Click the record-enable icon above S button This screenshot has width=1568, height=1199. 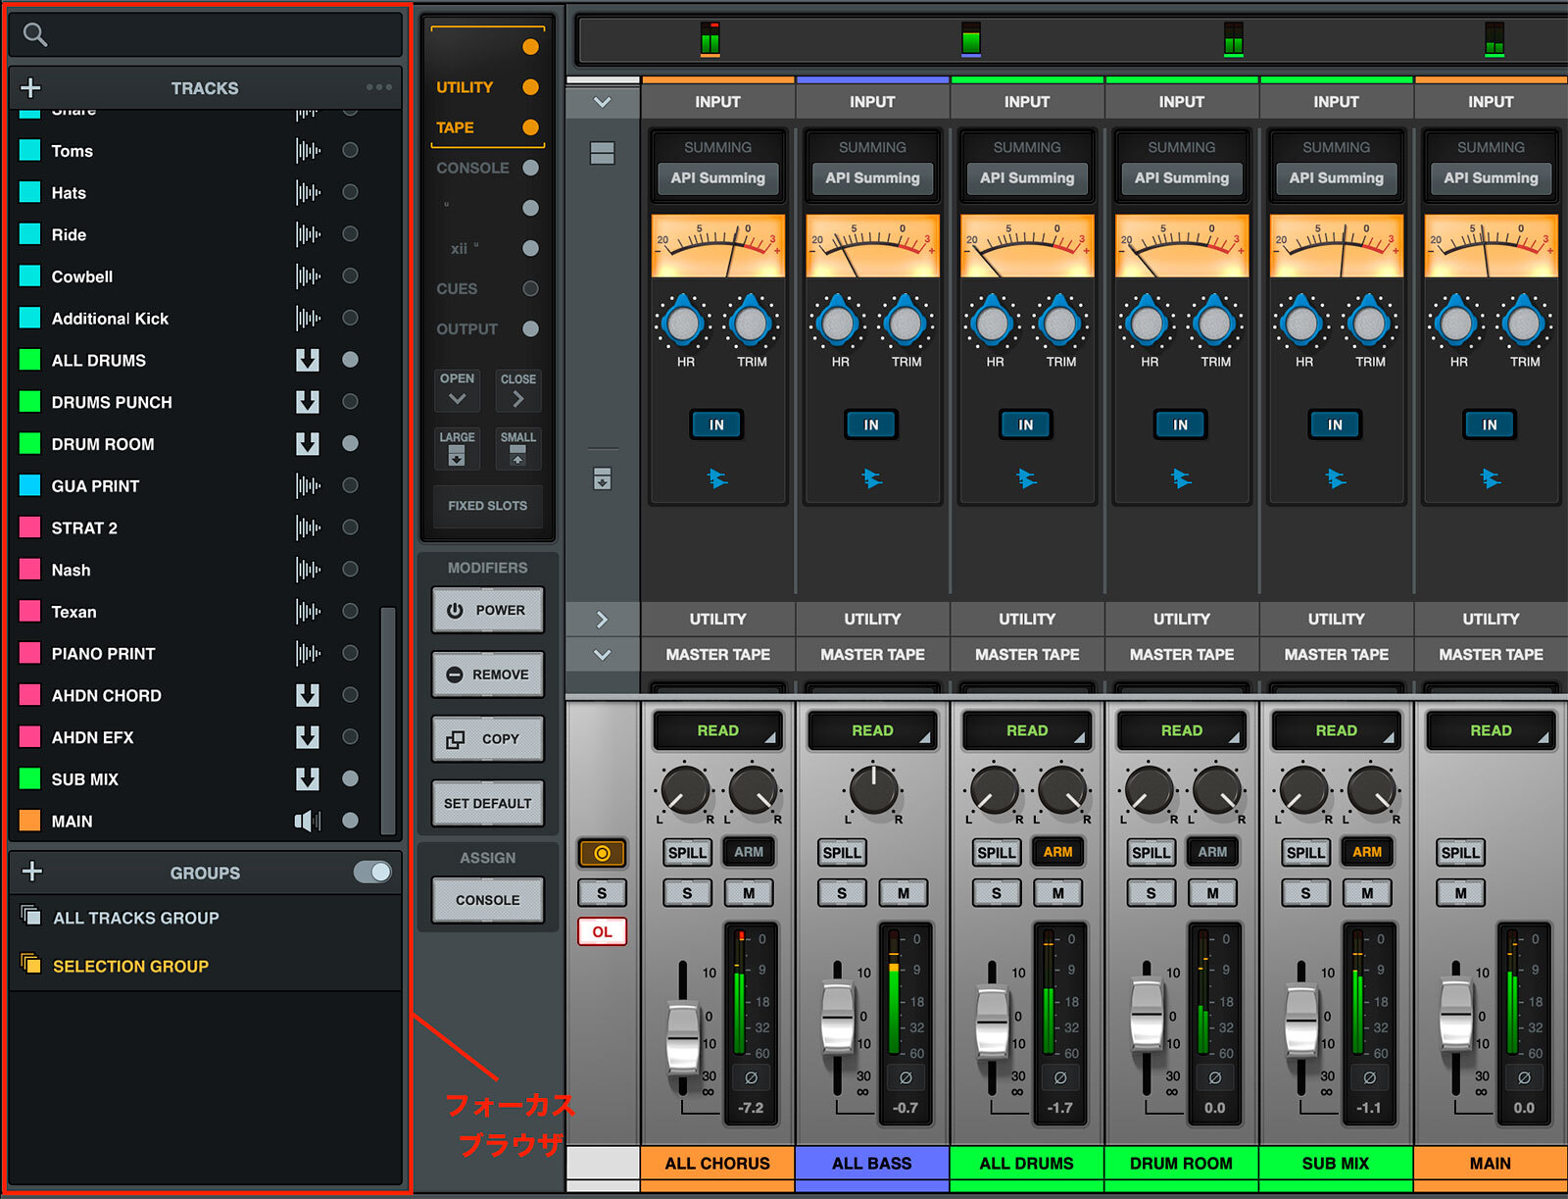[602, 854]
